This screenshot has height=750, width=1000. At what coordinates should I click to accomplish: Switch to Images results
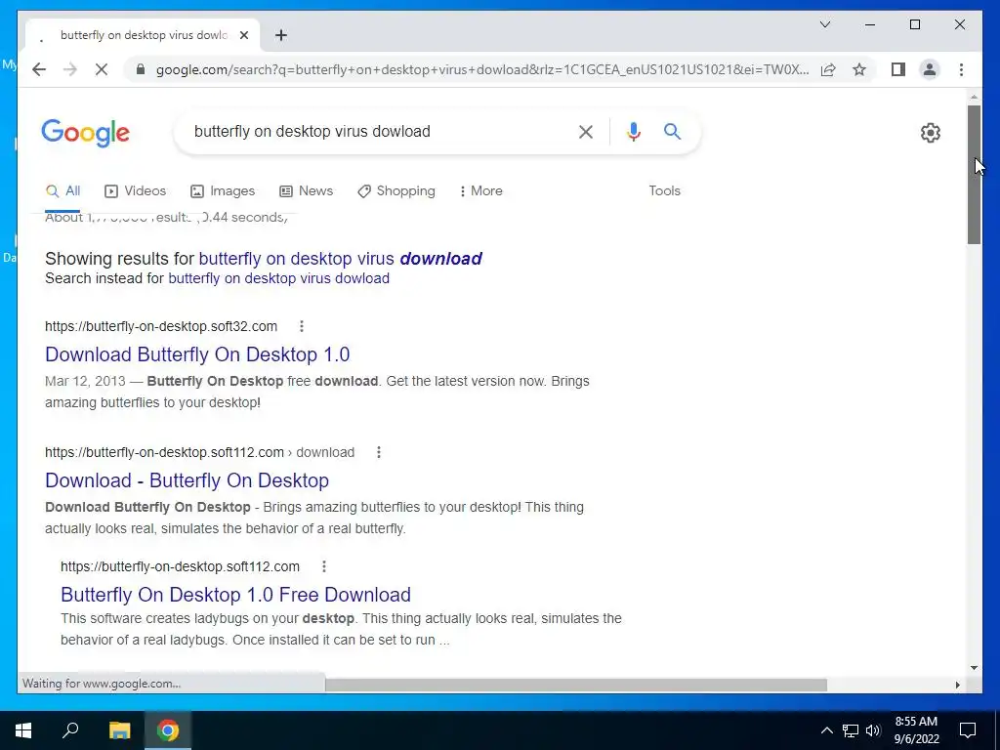coord(223,190)
